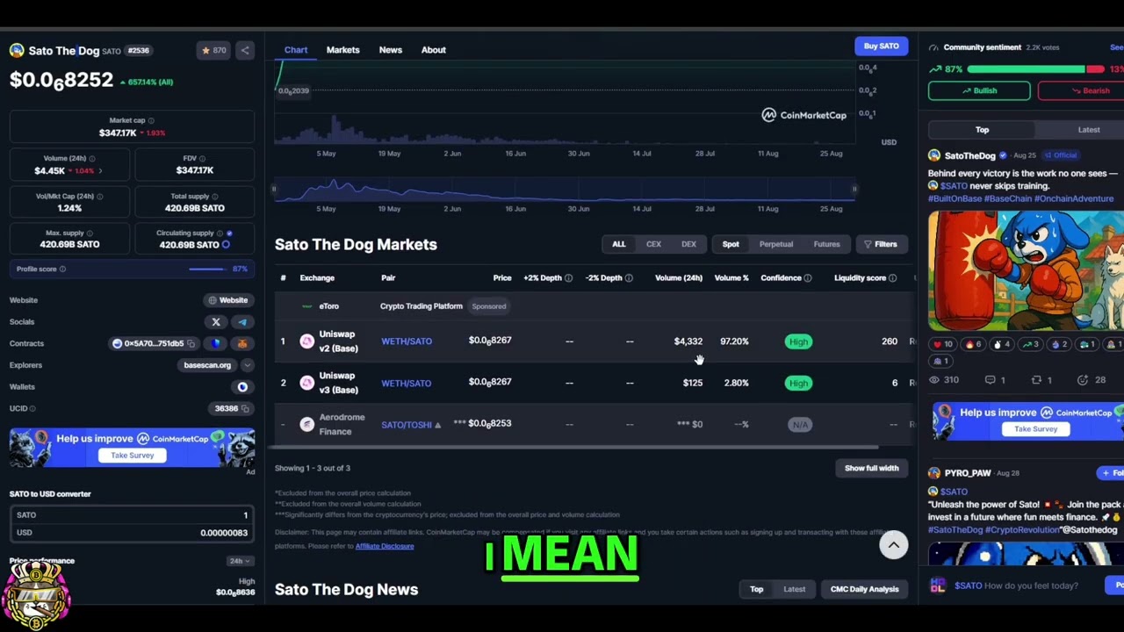Open the News tab
The image size is (1124, 632).
coord(391,50)
